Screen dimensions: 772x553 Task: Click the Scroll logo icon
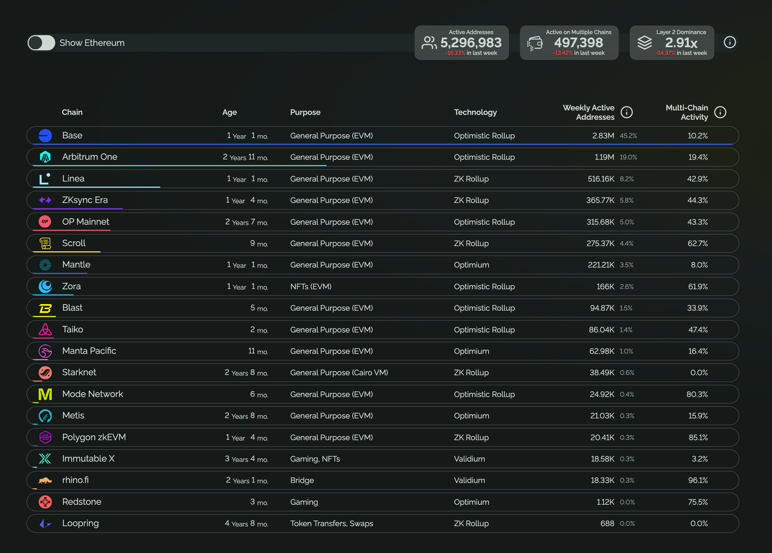click(x=45, y=243)
